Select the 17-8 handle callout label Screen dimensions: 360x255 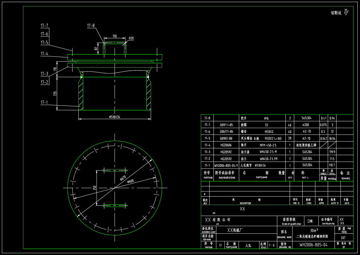tap(91, 26)
